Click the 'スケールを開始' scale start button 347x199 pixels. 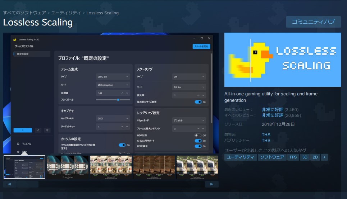pos(201,46)
